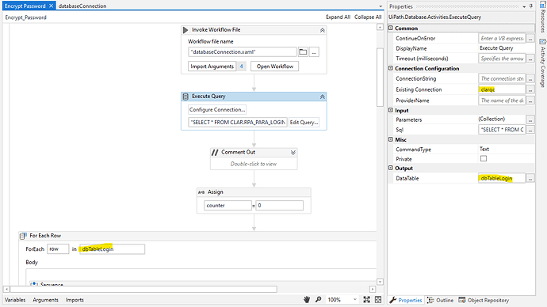Viewport: 547px width, 307px height.
Task: Click the Import Arguments button
Action: point(212,66)
